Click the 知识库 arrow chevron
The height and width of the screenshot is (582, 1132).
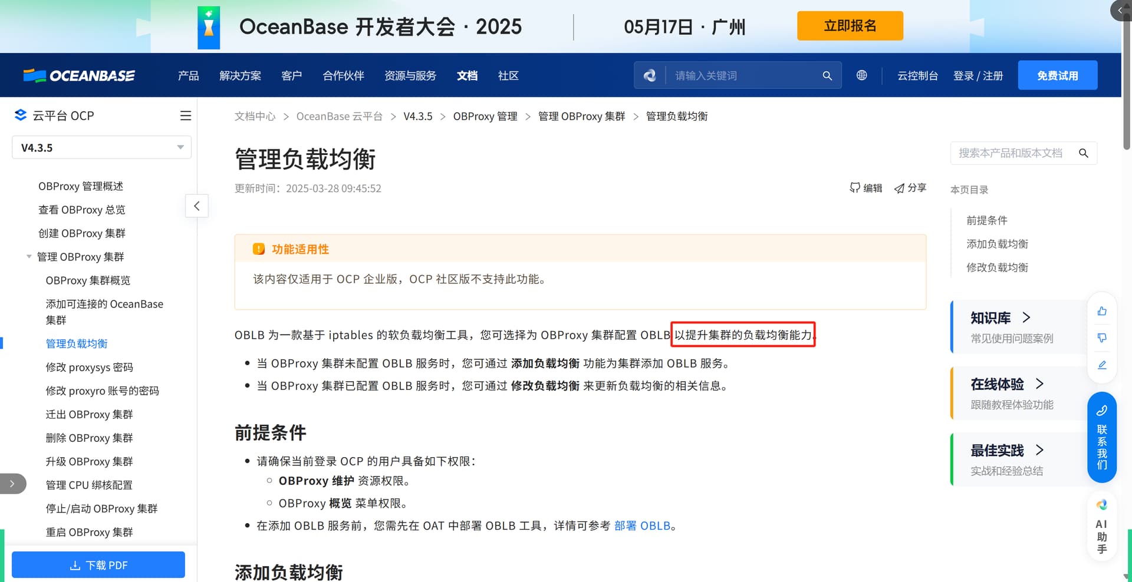(1026, 318)
